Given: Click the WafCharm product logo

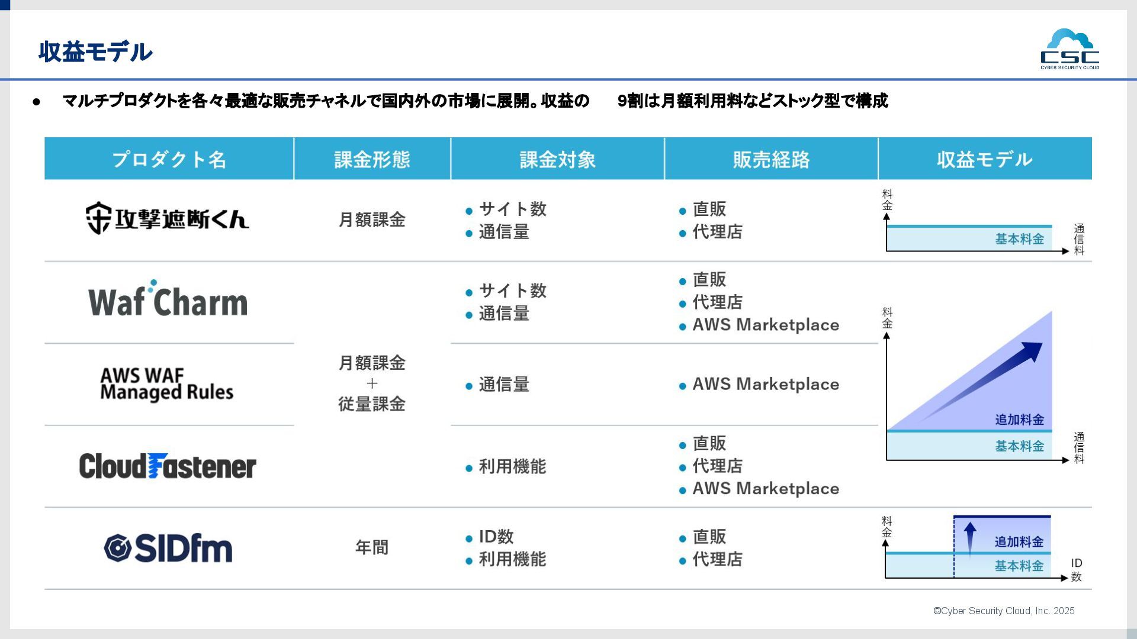Looking at the screenshot, I should (168, 299).
